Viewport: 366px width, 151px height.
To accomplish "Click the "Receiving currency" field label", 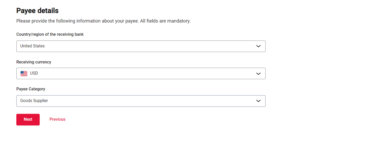I will [x=34, y=62].
